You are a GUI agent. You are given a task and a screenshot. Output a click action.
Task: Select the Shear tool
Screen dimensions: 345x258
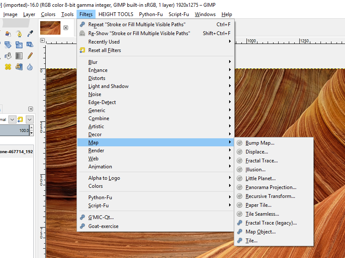pyautogui.click(x=30, y=45)
